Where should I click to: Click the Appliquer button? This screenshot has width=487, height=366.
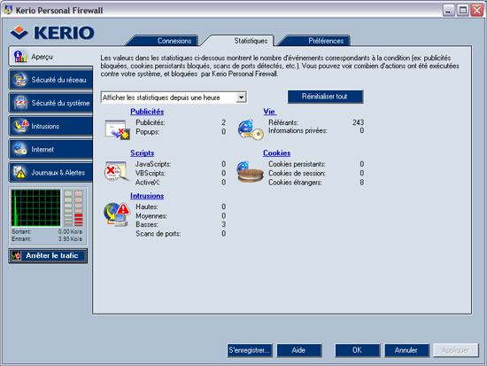(x=455, y=350)
